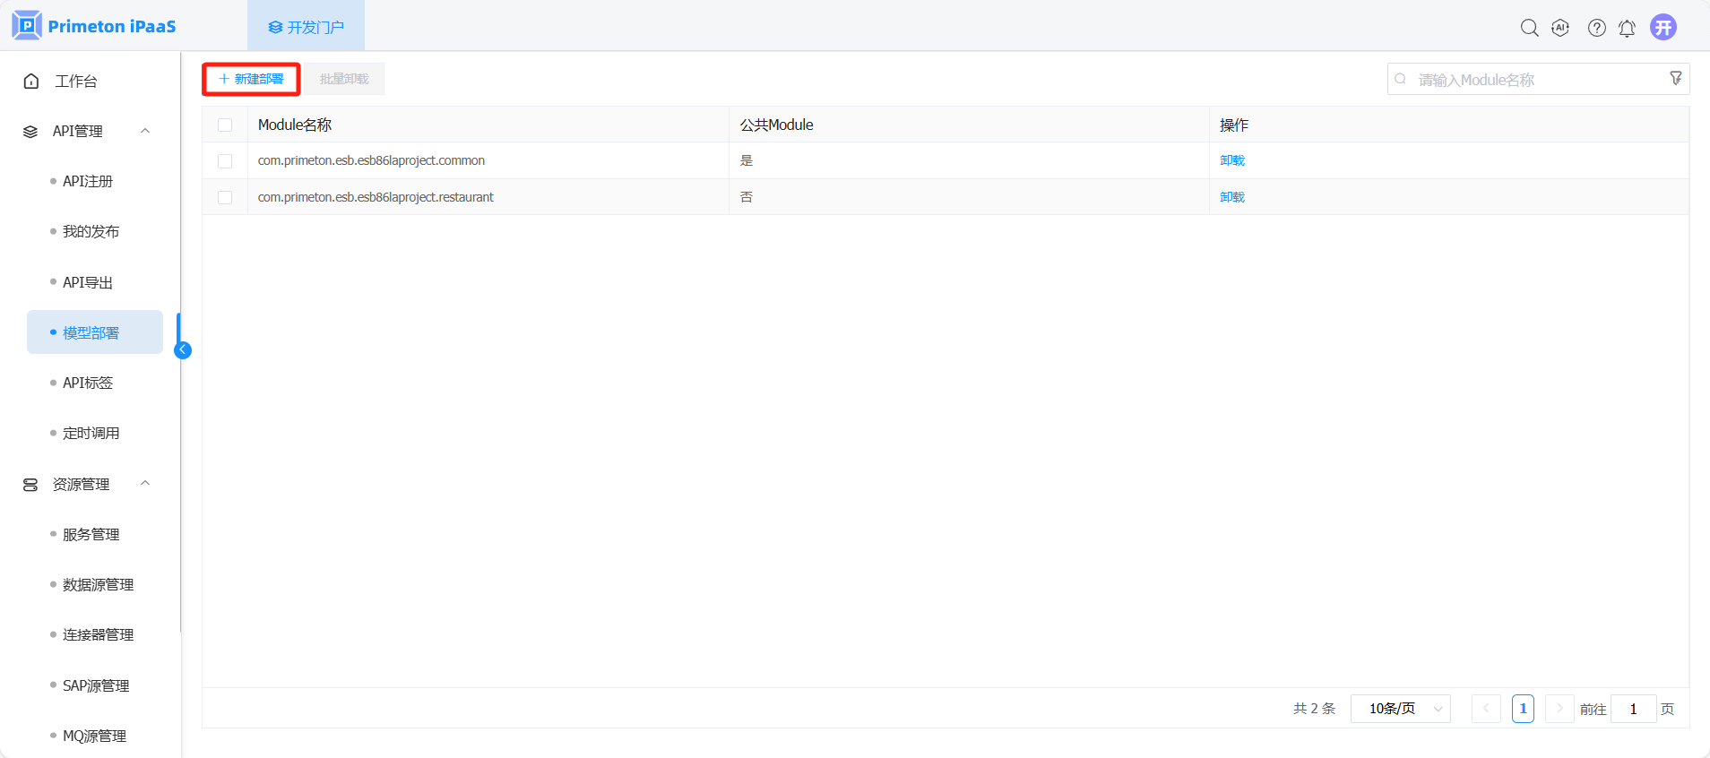This screenshot has height=758, width=1710.
Task: Click the Primeton iPaaS logo
Action: coord(94,26)
